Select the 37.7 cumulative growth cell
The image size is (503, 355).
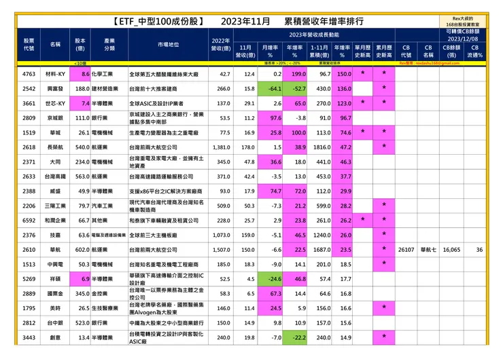[342, 176]
